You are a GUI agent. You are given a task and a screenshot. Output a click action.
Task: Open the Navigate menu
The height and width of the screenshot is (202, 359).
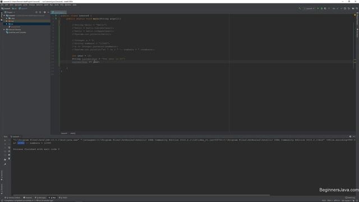pos(19,5)
